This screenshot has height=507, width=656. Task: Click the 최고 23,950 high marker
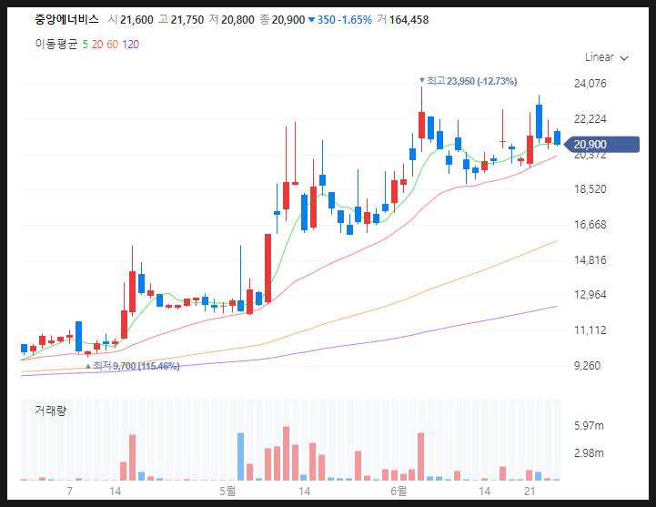pyautogui.click(x=469, y=81)
